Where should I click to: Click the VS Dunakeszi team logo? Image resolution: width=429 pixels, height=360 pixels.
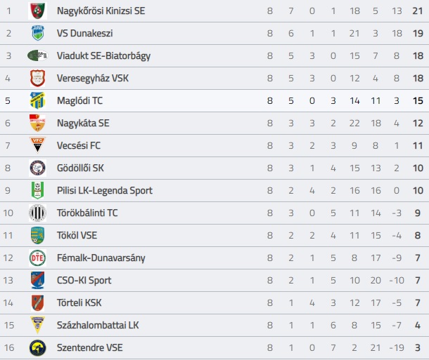(x=37, y=33)
